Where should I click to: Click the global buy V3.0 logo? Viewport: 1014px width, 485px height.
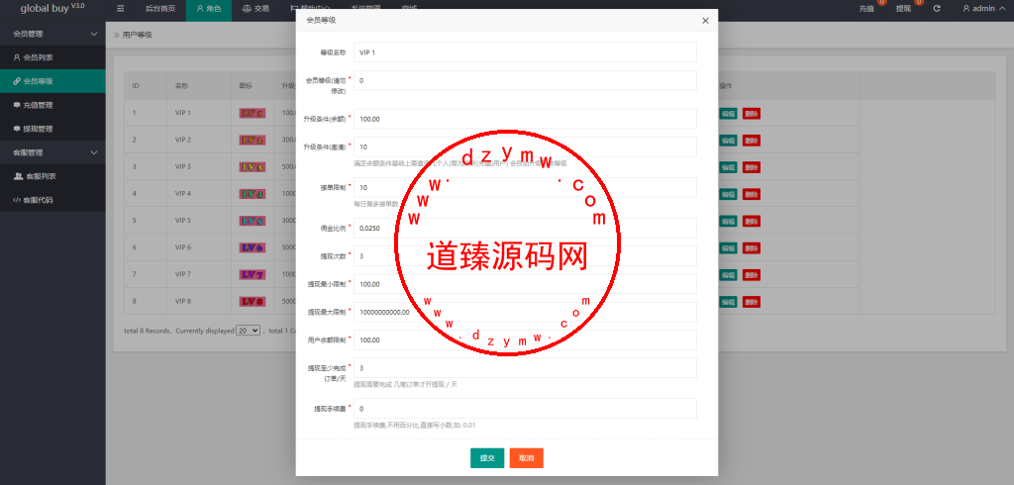pyautogui.click(x=52, y=8)
